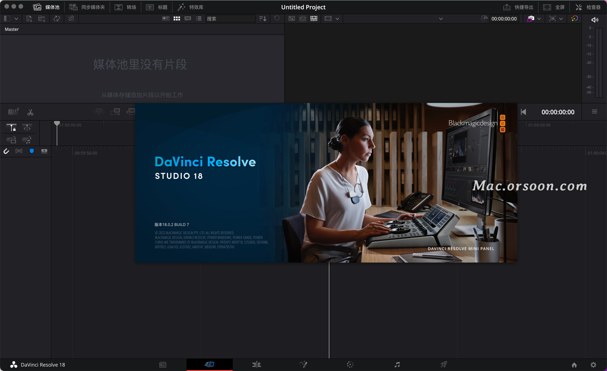Open the 媒体池 media pool tab

[47, 7]
